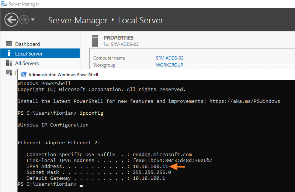This screenshot has height=192, width=295.
Task: Click the 'ipconfig' command text
Action: pos(91,113)
